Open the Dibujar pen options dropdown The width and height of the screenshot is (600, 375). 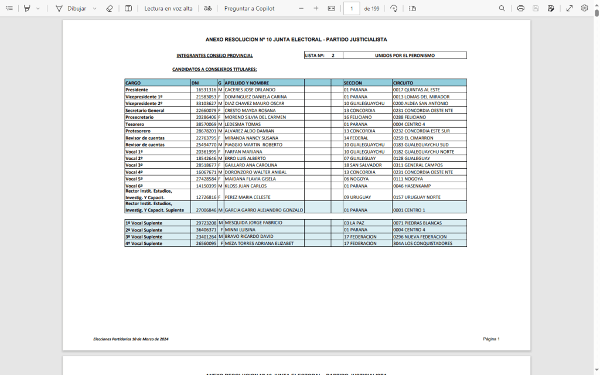(x=95, y=8)
